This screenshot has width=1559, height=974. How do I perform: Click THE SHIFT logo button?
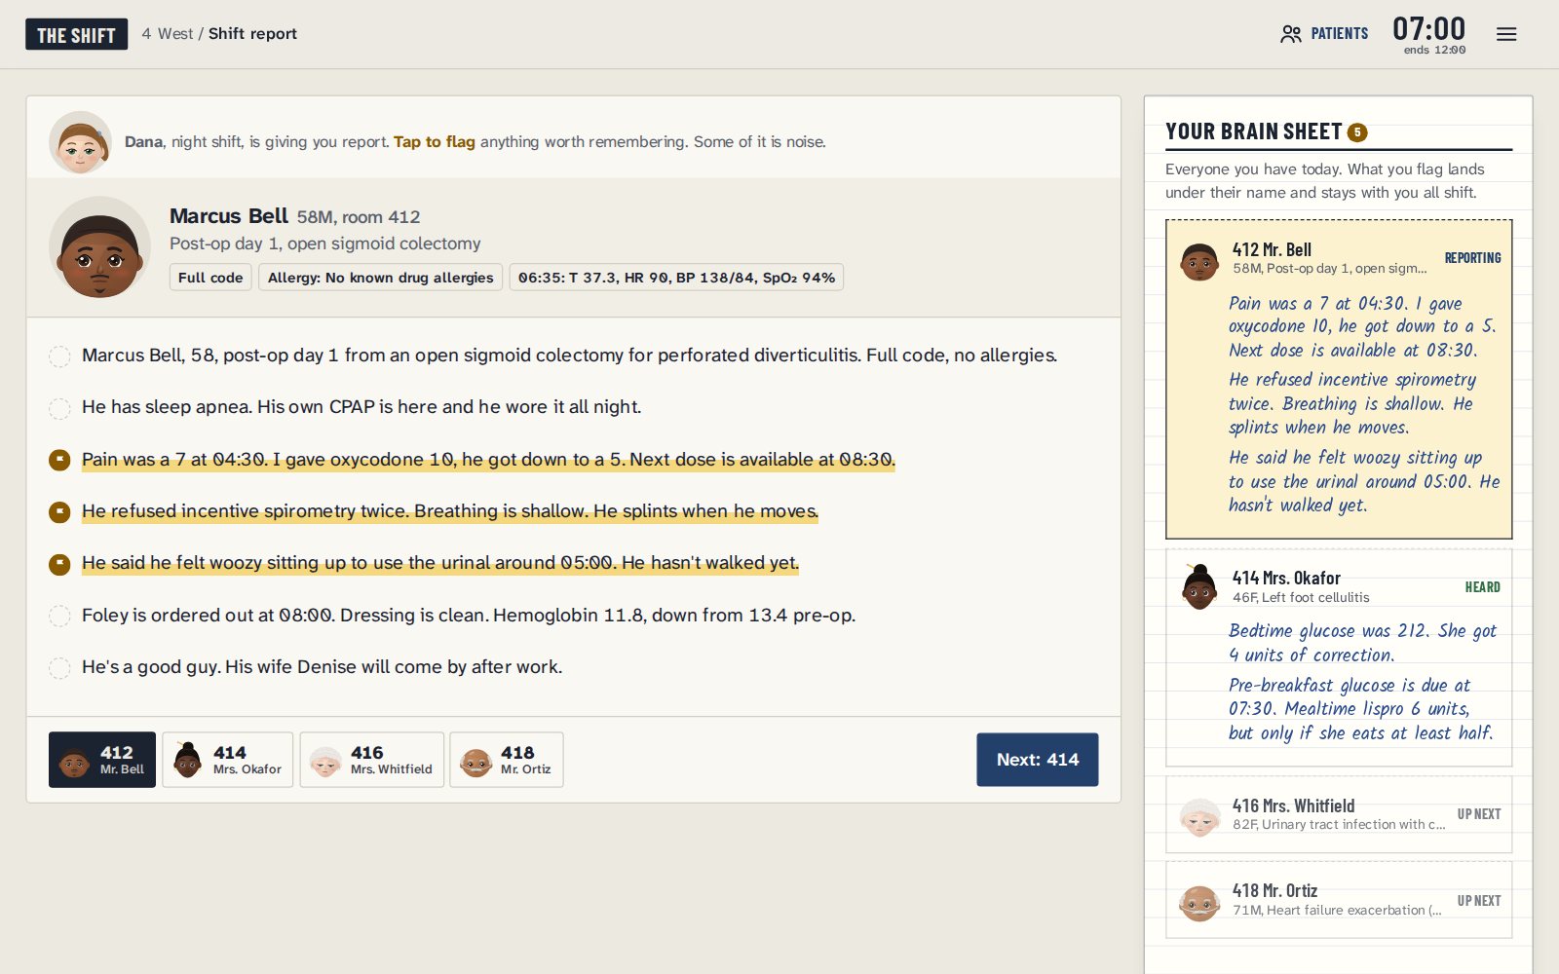(x=76, y=35)
